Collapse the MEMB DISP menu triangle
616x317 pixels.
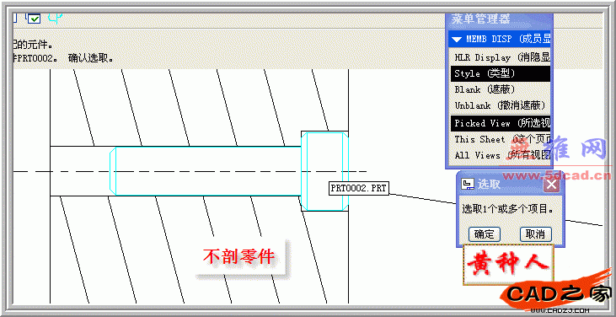pos(457,40)
